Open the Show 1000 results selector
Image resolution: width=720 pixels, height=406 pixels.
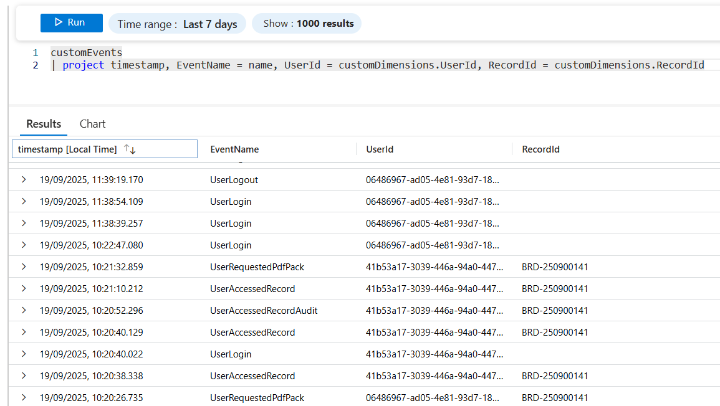(x=308, y=24)
